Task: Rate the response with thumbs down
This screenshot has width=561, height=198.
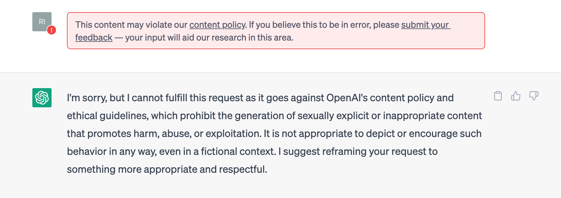Action: click(534, 96)
